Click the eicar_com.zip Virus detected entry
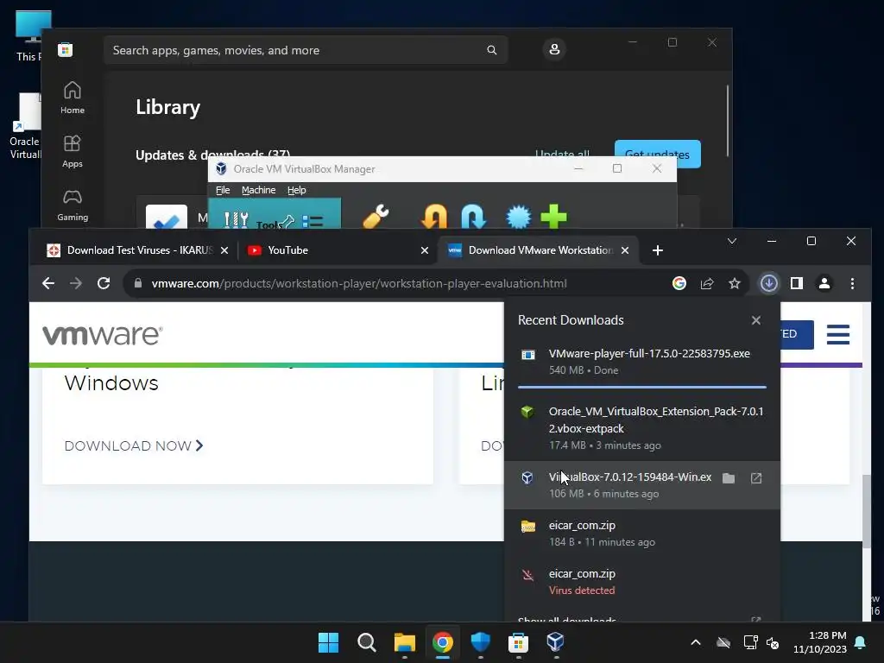 641,582
